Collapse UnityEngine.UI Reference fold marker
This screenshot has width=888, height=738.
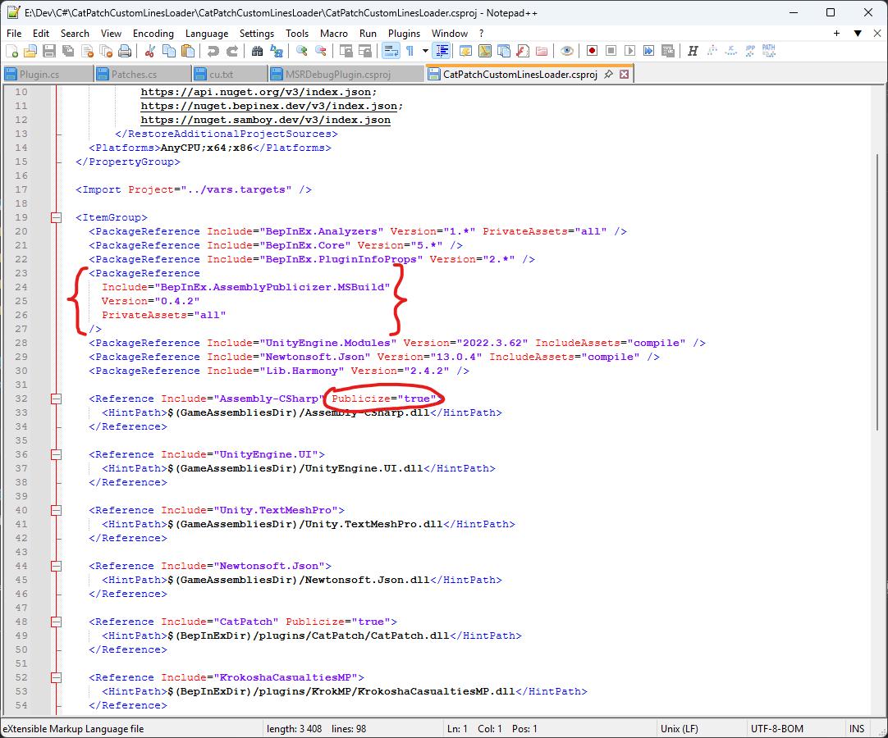coord(56,454)
